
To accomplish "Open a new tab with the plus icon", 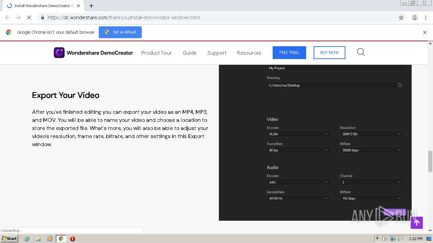I will pyautogui.click(x=91, y=6).
